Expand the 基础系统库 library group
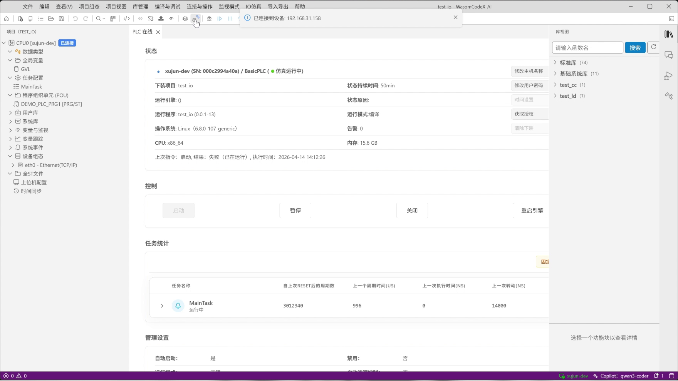Screen dimensions: 678x381 [x=555, y=74]
